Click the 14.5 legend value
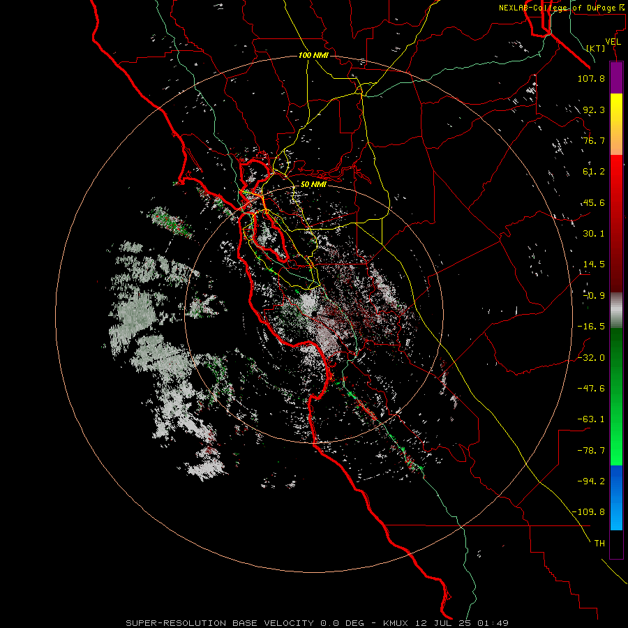The width and height of the screenshot is (628, 628). tap(594, 264)
